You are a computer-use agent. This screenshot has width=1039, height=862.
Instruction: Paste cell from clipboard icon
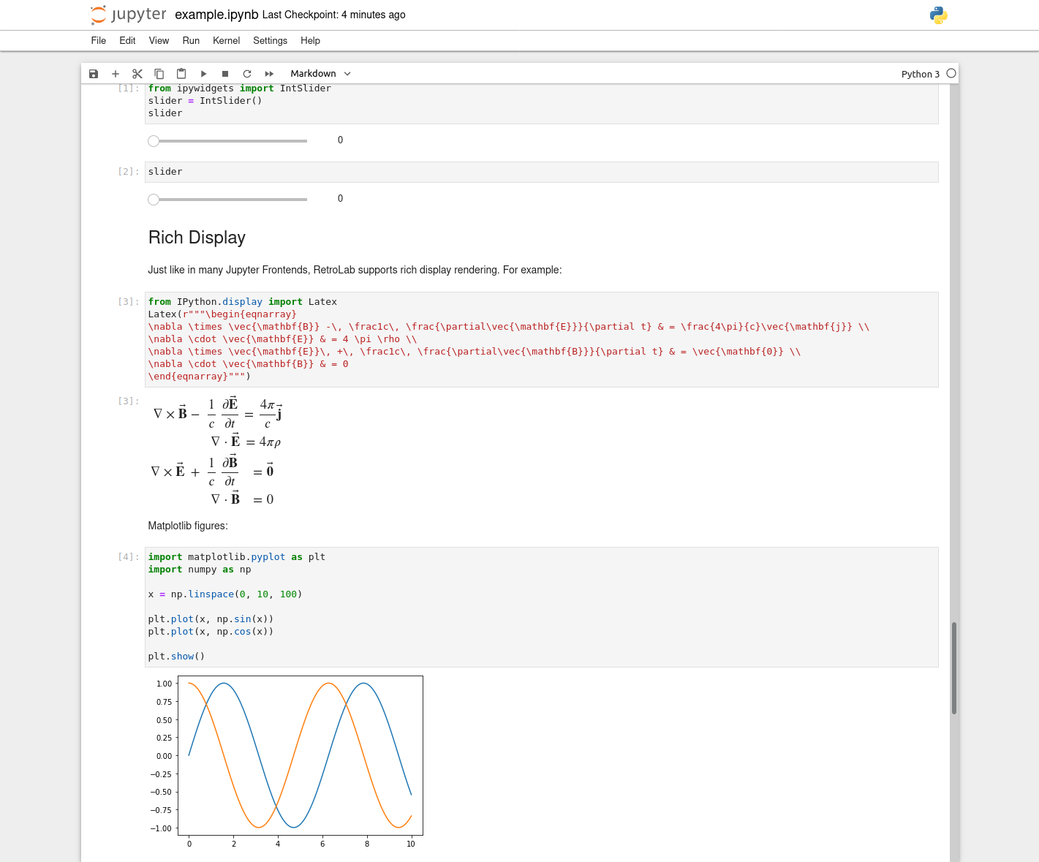click(x=181, y=74)
